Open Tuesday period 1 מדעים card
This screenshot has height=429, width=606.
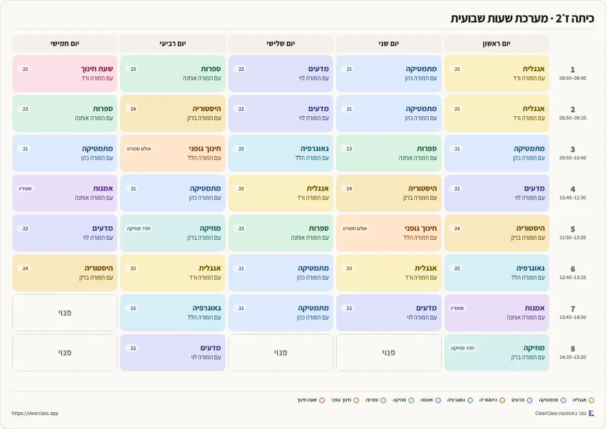pos(281,74)
